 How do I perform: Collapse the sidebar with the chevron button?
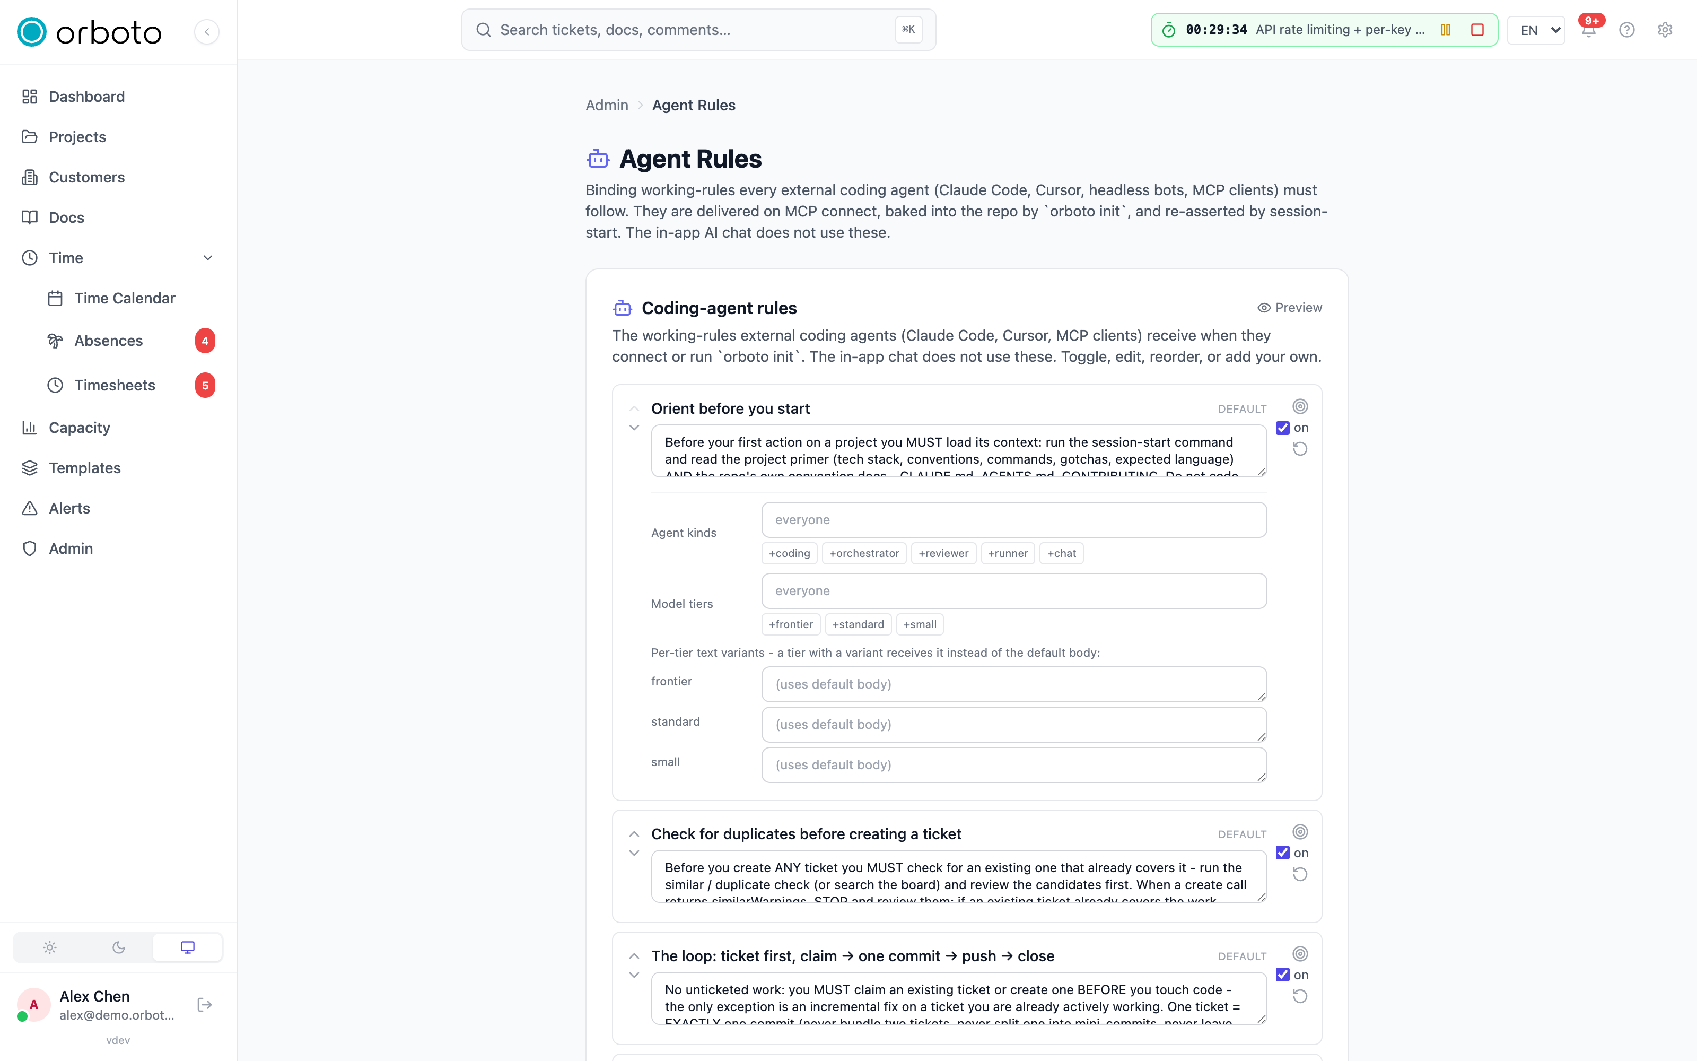206,32
